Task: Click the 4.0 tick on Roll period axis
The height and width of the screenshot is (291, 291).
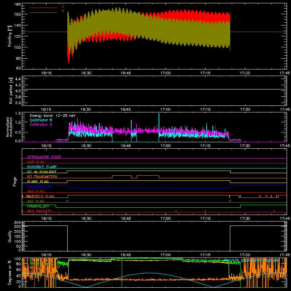Action: click(x=18, y=91)
